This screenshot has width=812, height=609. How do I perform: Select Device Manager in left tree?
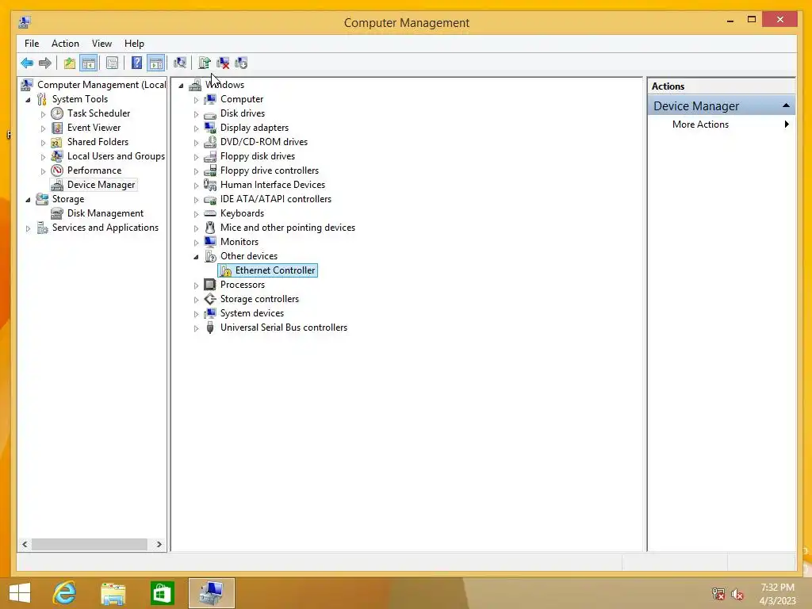pyautogui.click(x=101, y=184)
